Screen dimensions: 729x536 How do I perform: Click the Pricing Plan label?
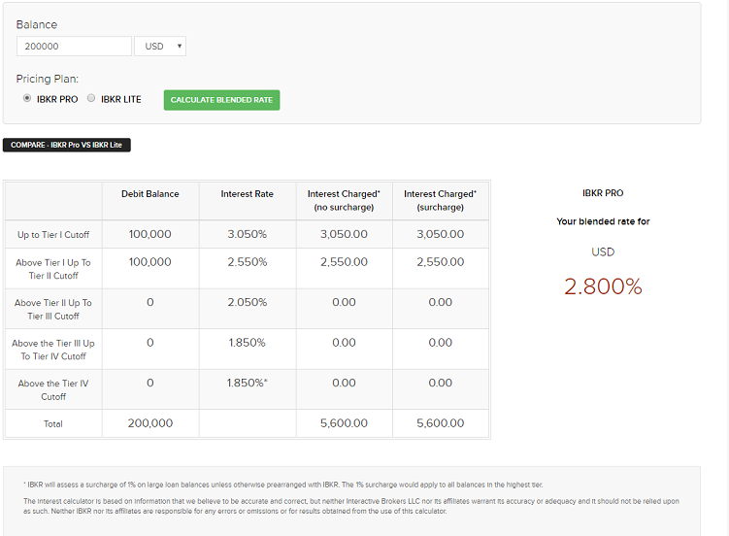[x=48, y=79]
